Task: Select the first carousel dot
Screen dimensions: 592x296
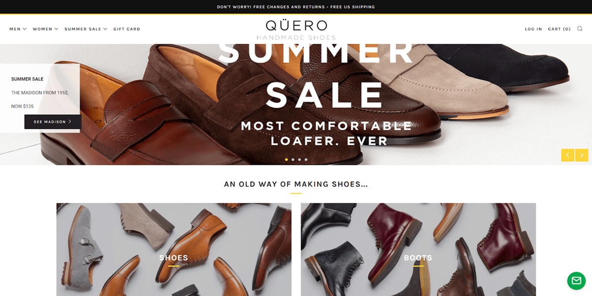Action: click(x=287, y=159)
